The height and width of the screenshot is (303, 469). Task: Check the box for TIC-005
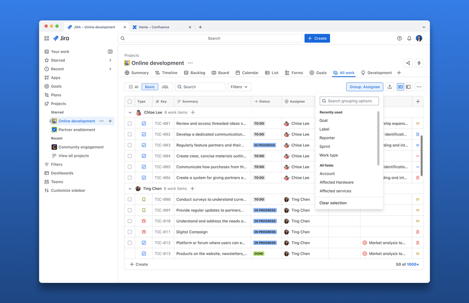[x=130, y=167]
